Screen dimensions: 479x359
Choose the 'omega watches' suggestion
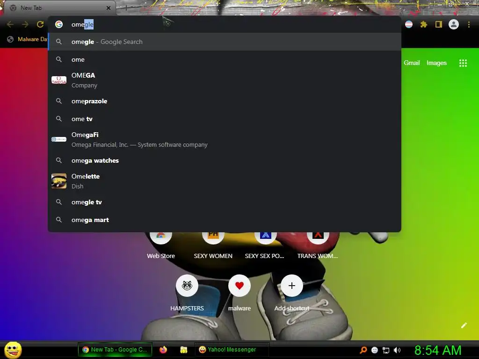click(225, 161)
